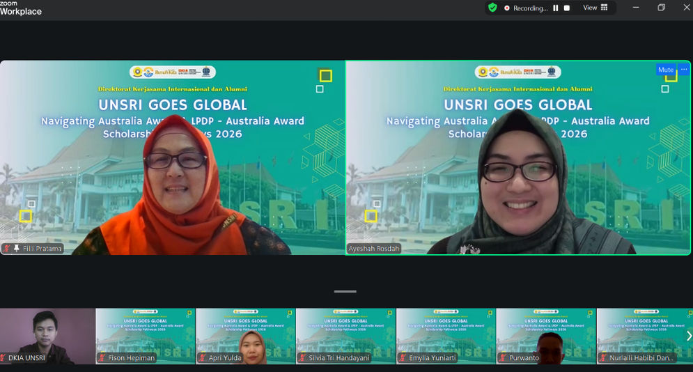
Task: Select Purwanto participant thumbnail
Action: (546, 334)
